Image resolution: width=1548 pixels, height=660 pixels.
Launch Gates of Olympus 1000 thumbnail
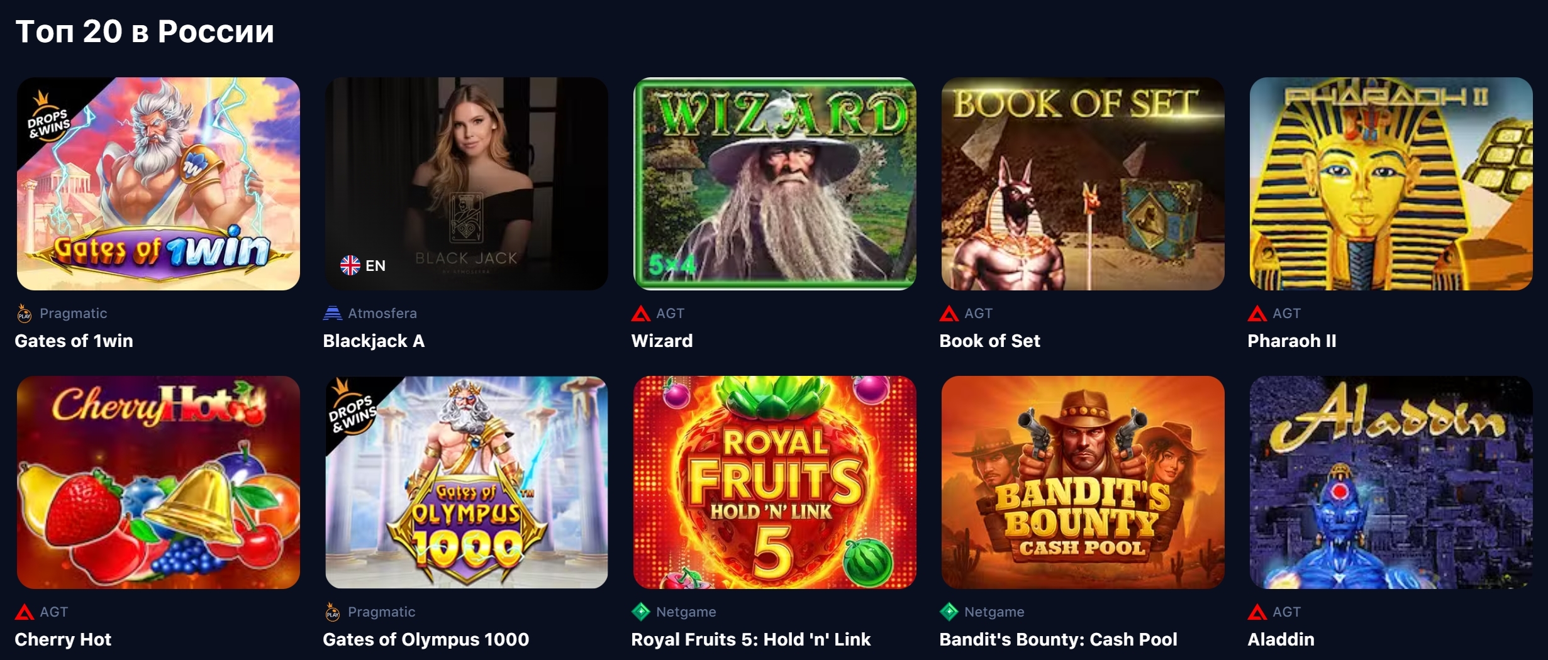click(466, 482)
